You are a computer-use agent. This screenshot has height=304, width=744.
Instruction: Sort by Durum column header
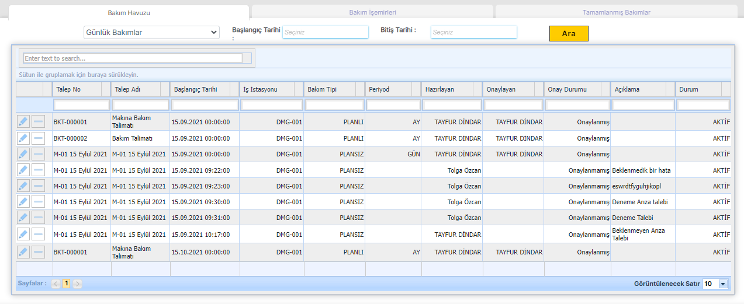coord(703,89)
